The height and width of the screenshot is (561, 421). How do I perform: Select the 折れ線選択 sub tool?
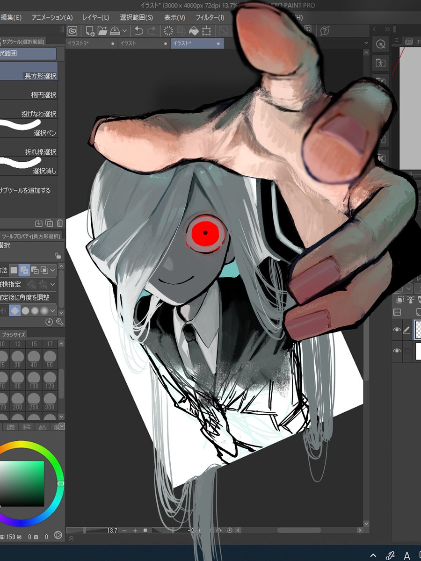coord(29,148)
